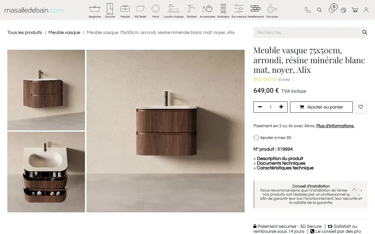Image resolution: width=375 pixels, height=234 pixels.
Task: Click the masalledebain.com logo
Action: 34,10
